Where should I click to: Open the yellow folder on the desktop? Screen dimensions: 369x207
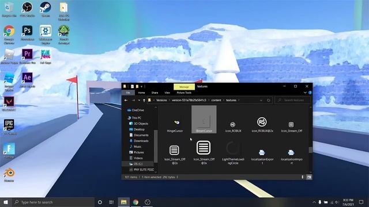coord(63,11)
